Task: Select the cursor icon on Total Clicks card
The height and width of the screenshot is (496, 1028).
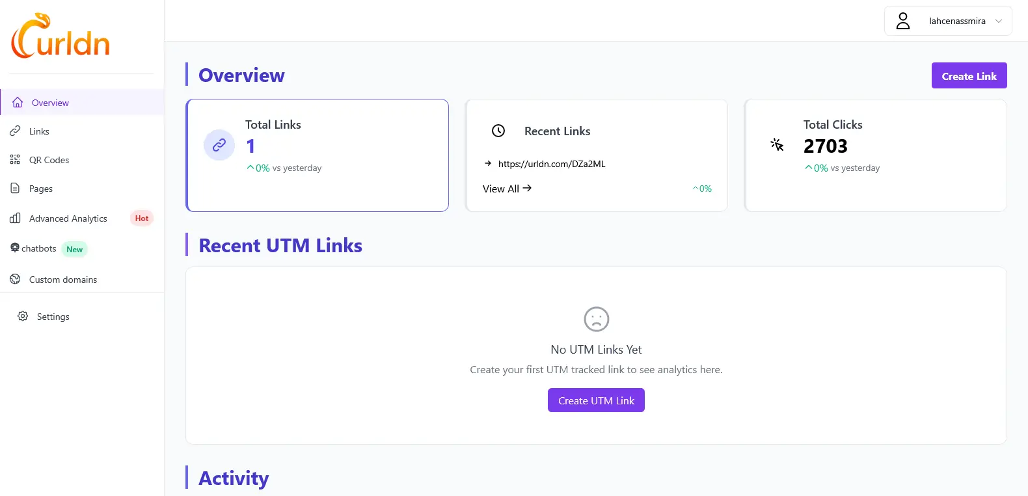Action: coord(777,145)
